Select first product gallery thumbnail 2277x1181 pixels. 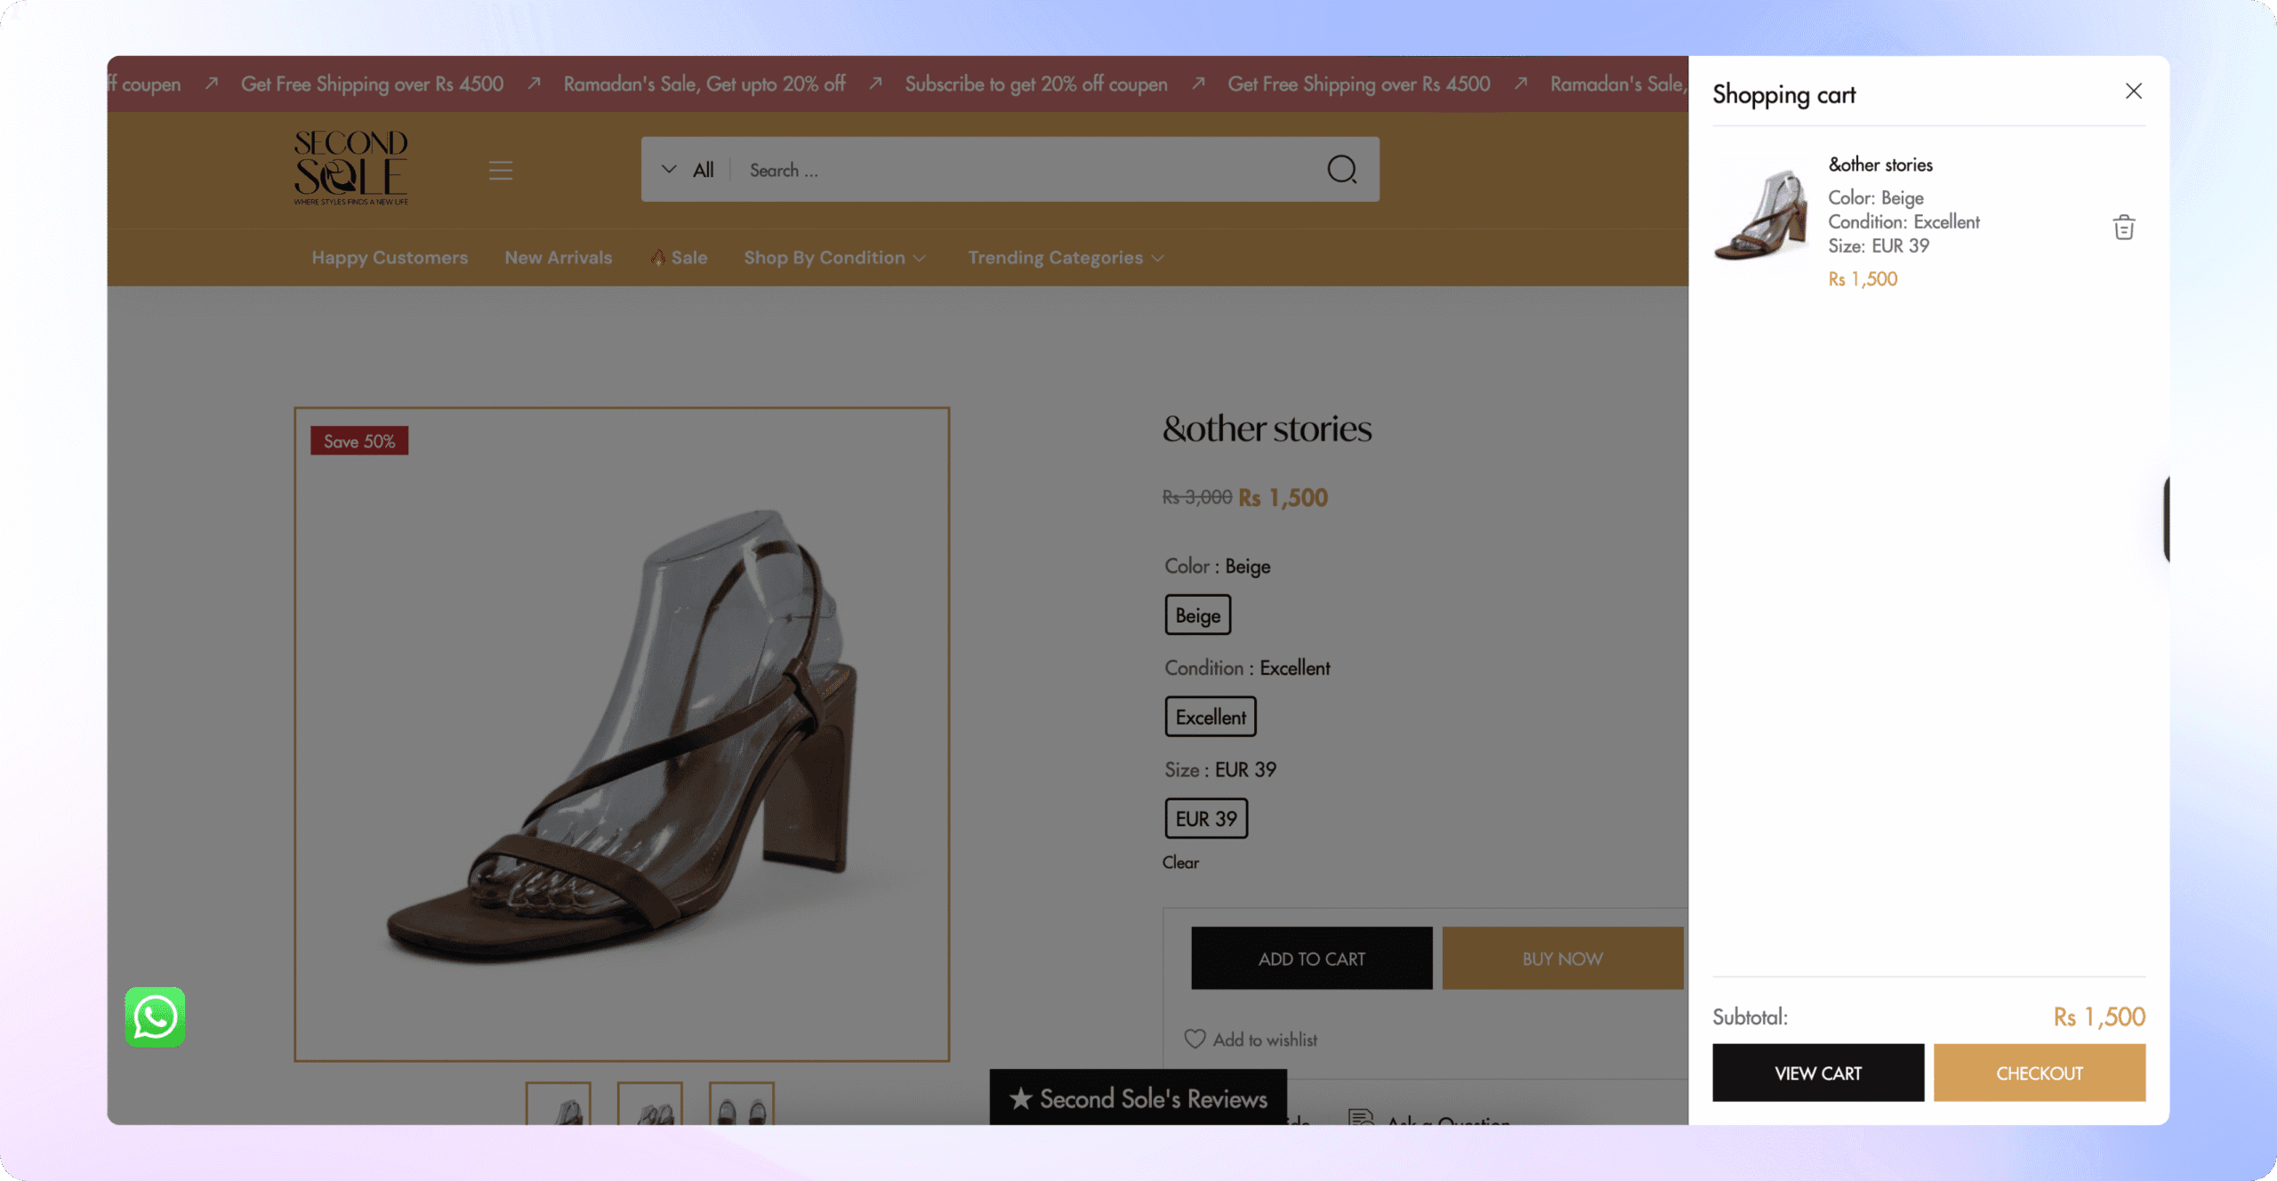pyautogui.click(x=559, y=1104)
